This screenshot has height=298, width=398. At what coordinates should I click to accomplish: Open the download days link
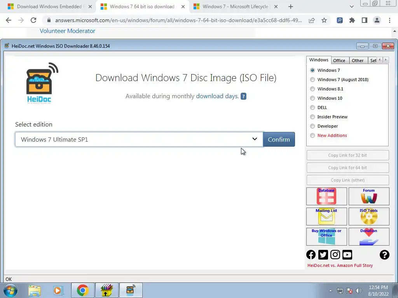tap(217, 96)
